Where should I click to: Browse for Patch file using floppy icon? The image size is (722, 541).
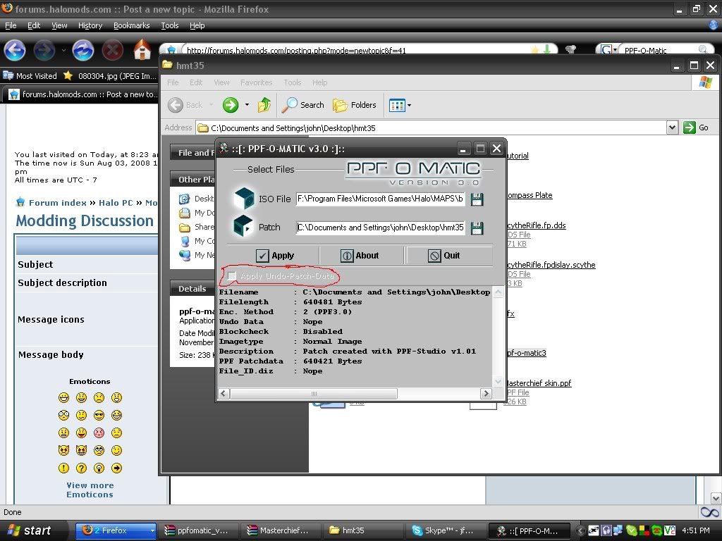point(477,228)
